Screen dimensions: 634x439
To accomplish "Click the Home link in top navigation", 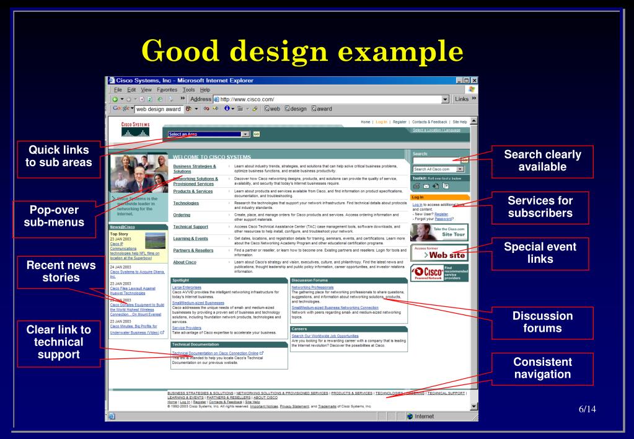I will click(366, 122).
